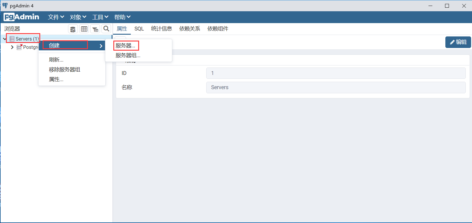Choose 刷新... from the context menu
This screenshot has width=472, height=223.
click(56, 60)
